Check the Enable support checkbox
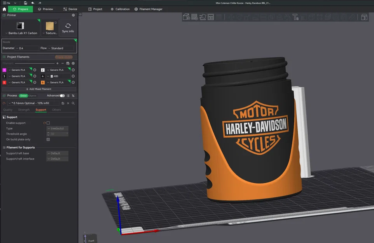The height and width of the screenshot is (243, 374). 48,123
